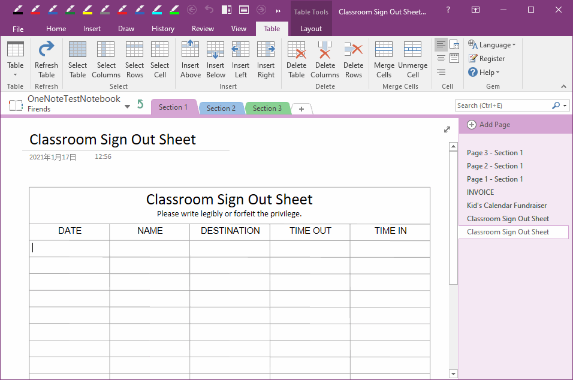Open the Layout tab under Table Tools
573x380 pixels.
click(x=311, y=28)
